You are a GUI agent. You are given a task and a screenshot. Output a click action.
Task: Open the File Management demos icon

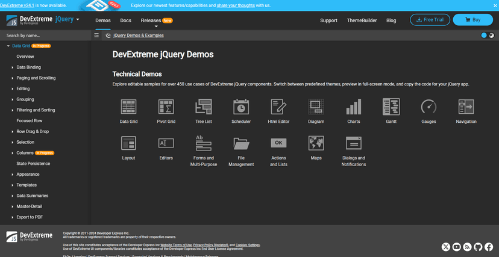pos(241,143)
